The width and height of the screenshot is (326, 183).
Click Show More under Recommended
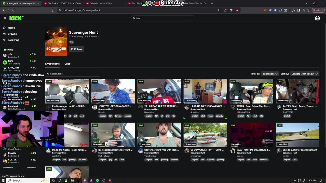pyautogui.click(x=8, y=167)
